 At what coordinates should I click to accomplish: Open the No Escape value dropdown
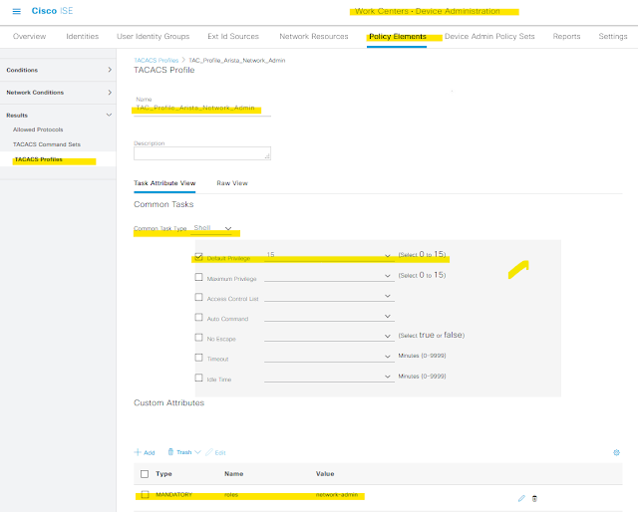pos(329,336)
